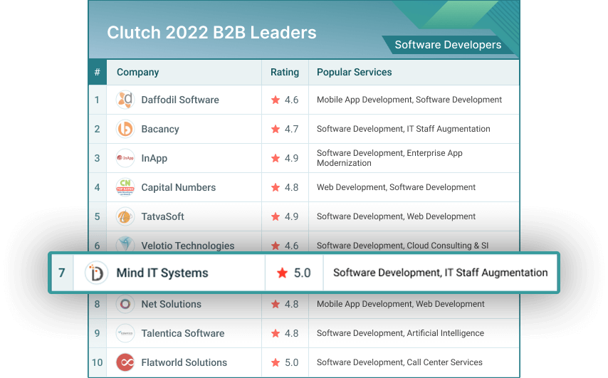Click the rating star for TatvaSoft
Image resolution: width=608 pixels, height=378 pixels.
pyautogui.click(x=276, y=216)
